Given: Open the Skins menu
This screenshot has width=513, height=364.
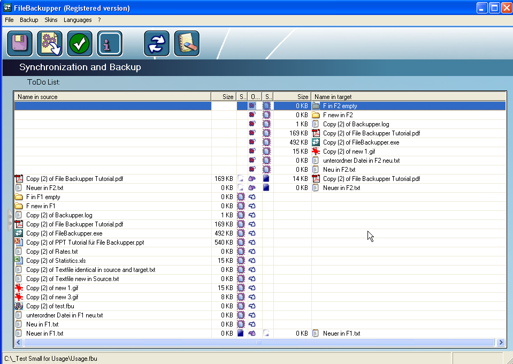Looking at the screenshot, I should coord(51,20).
